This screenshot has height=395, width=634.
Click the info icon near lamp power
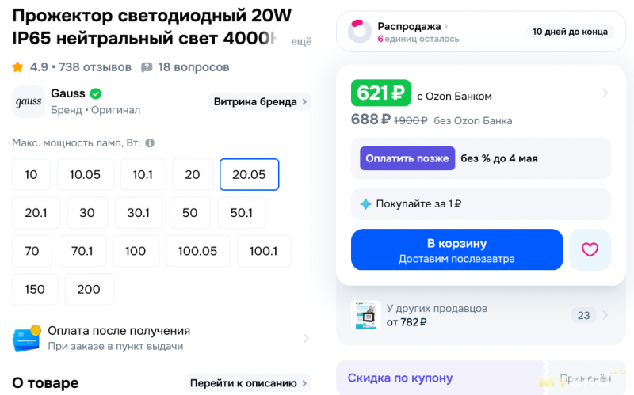click(150, 143)
